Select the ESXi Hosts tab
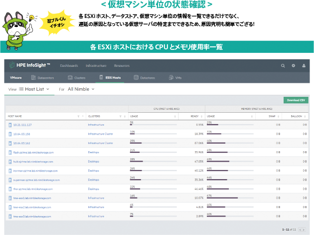314x235 pixels. tap(110, 77)
